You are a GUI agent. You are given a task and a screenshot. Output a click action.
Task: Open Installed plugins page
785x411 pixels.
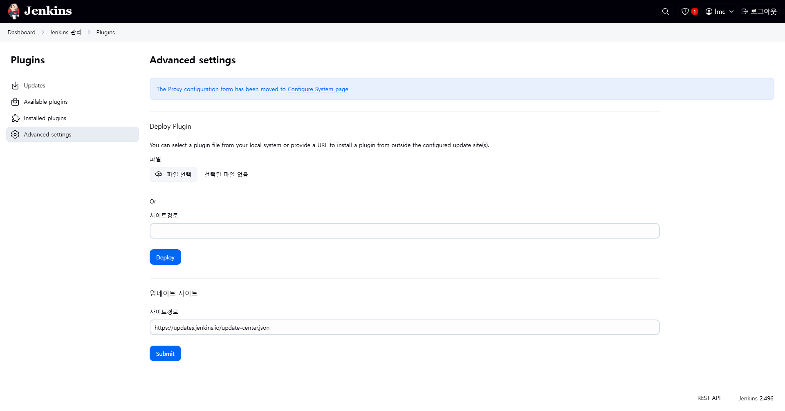pyautogui.click(x=72, y=118)
